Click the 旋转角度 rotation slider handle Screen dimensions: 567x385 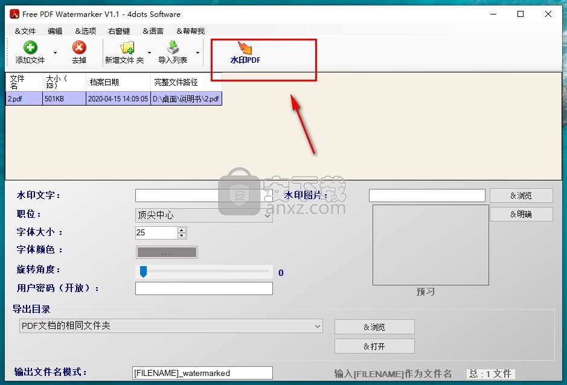coord(143,272)
